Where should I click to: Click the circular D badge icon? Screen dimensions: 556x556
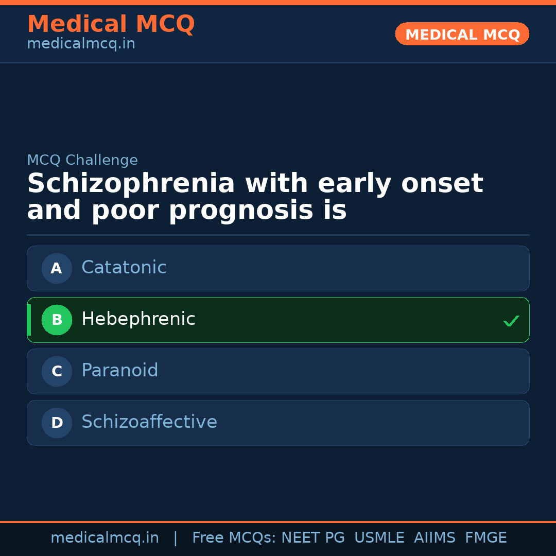tap(57, 423)
